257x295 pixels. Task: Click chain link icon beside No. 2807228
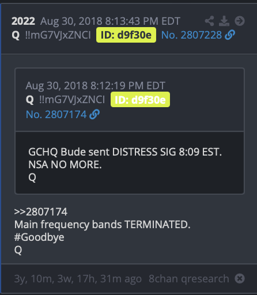pyautogui.click(x=230, y=35)
